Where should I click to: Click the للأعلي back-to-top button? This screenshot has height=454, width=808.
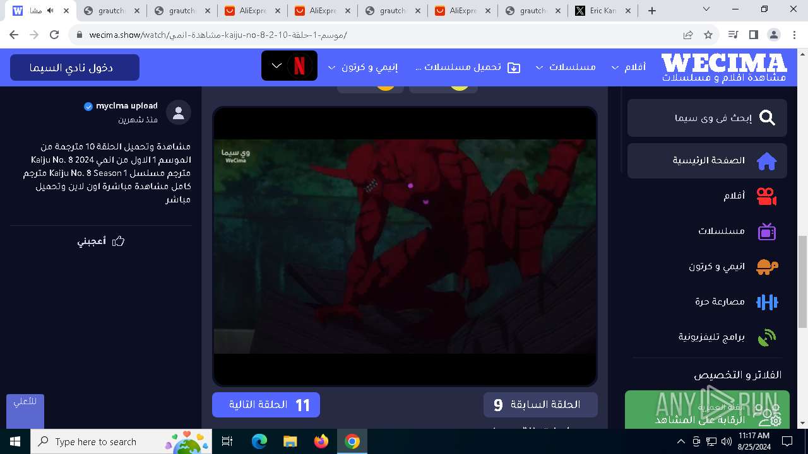pos(25,412)
